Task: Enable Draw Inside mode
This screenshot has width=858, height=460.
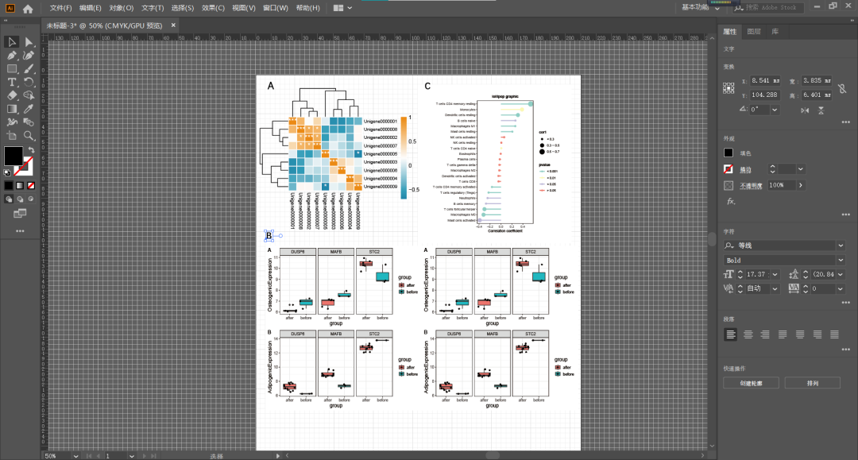Action: point(31,199)
